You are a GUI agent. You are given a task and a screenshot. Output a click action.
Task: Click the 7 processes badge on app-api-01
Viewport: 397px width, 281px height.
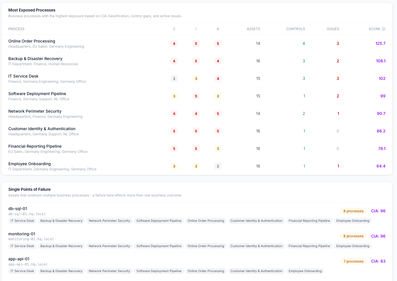[x=353, y=261]
